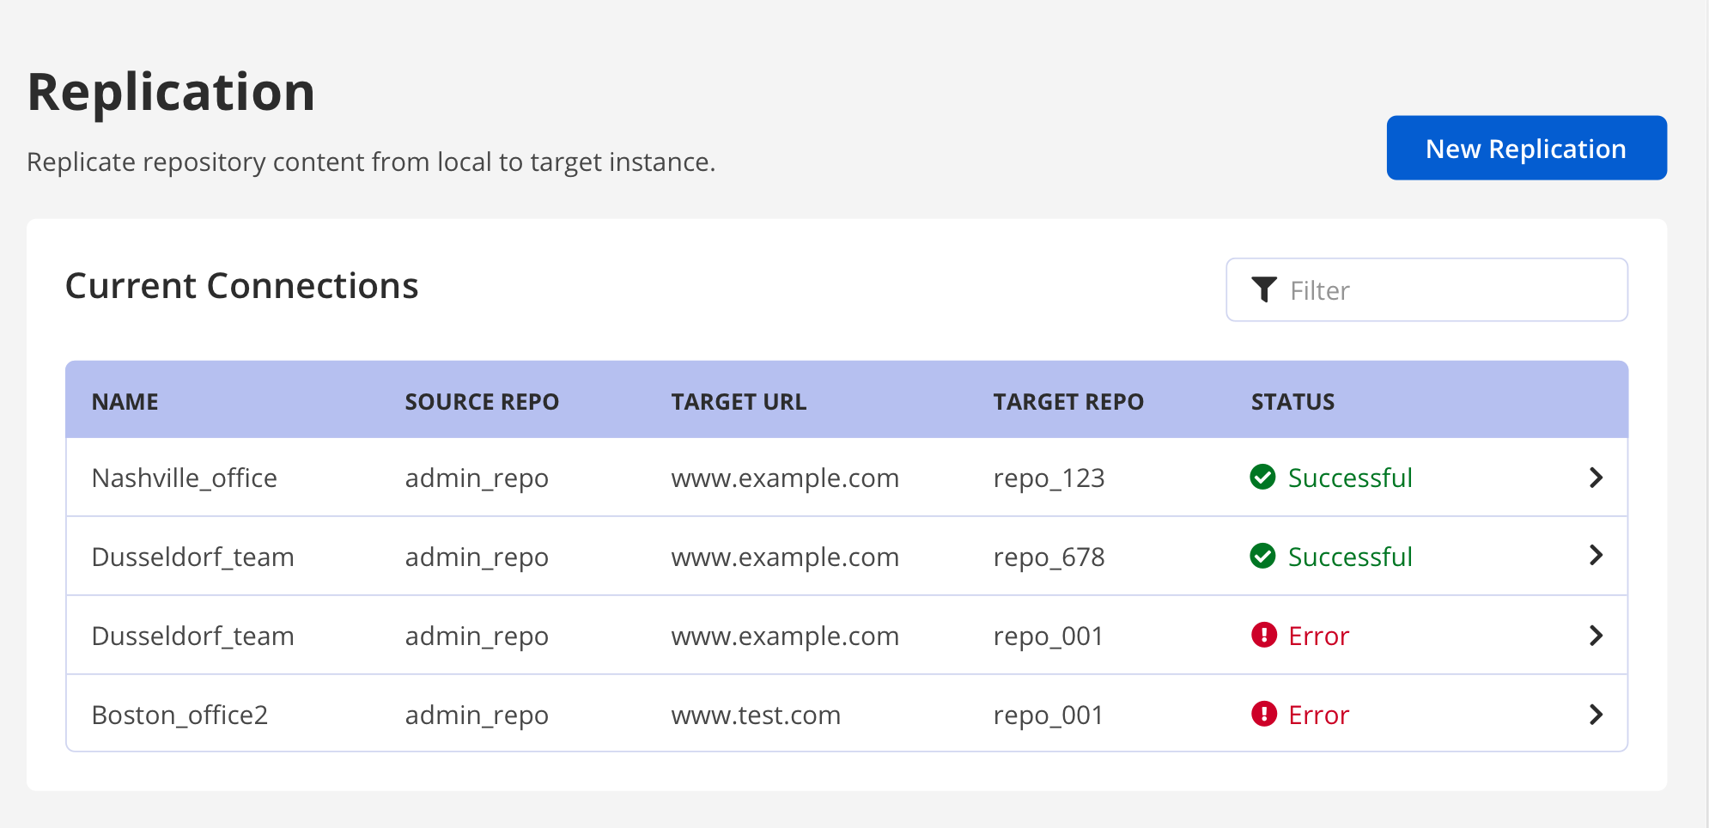Click the green check icon for Nashville_office
The width and height of the screenshot is (1709, 828).
(1262, 477)
